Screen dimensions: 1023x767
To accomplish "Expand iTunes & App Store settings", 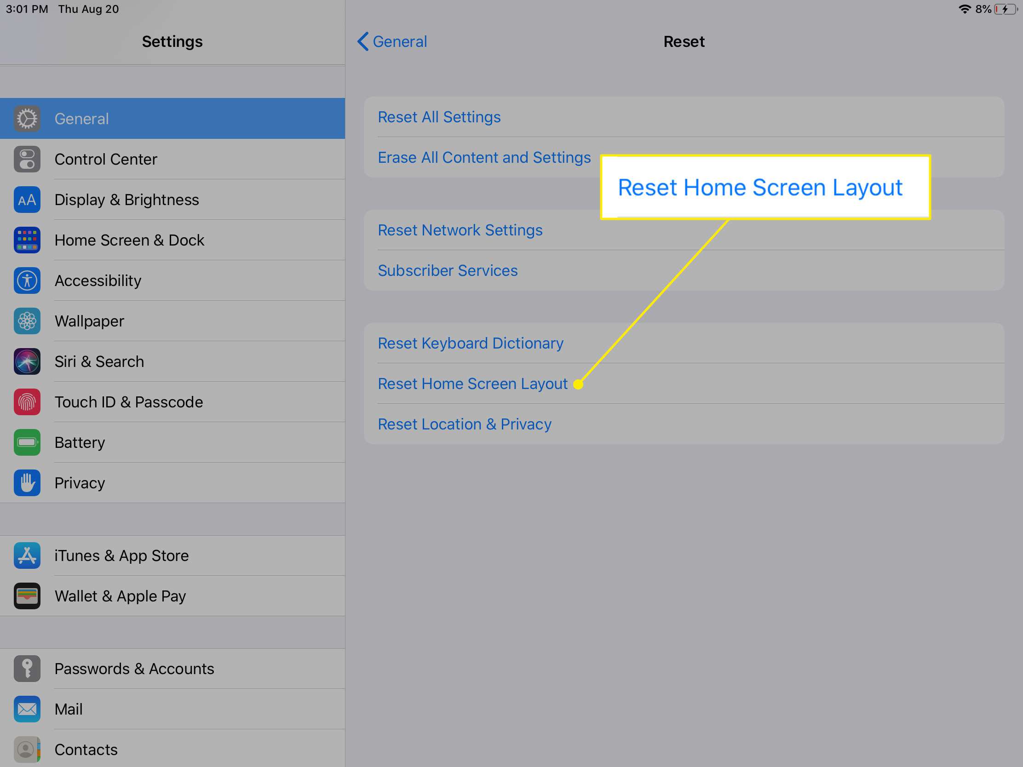I will click(x=172, y=554).
